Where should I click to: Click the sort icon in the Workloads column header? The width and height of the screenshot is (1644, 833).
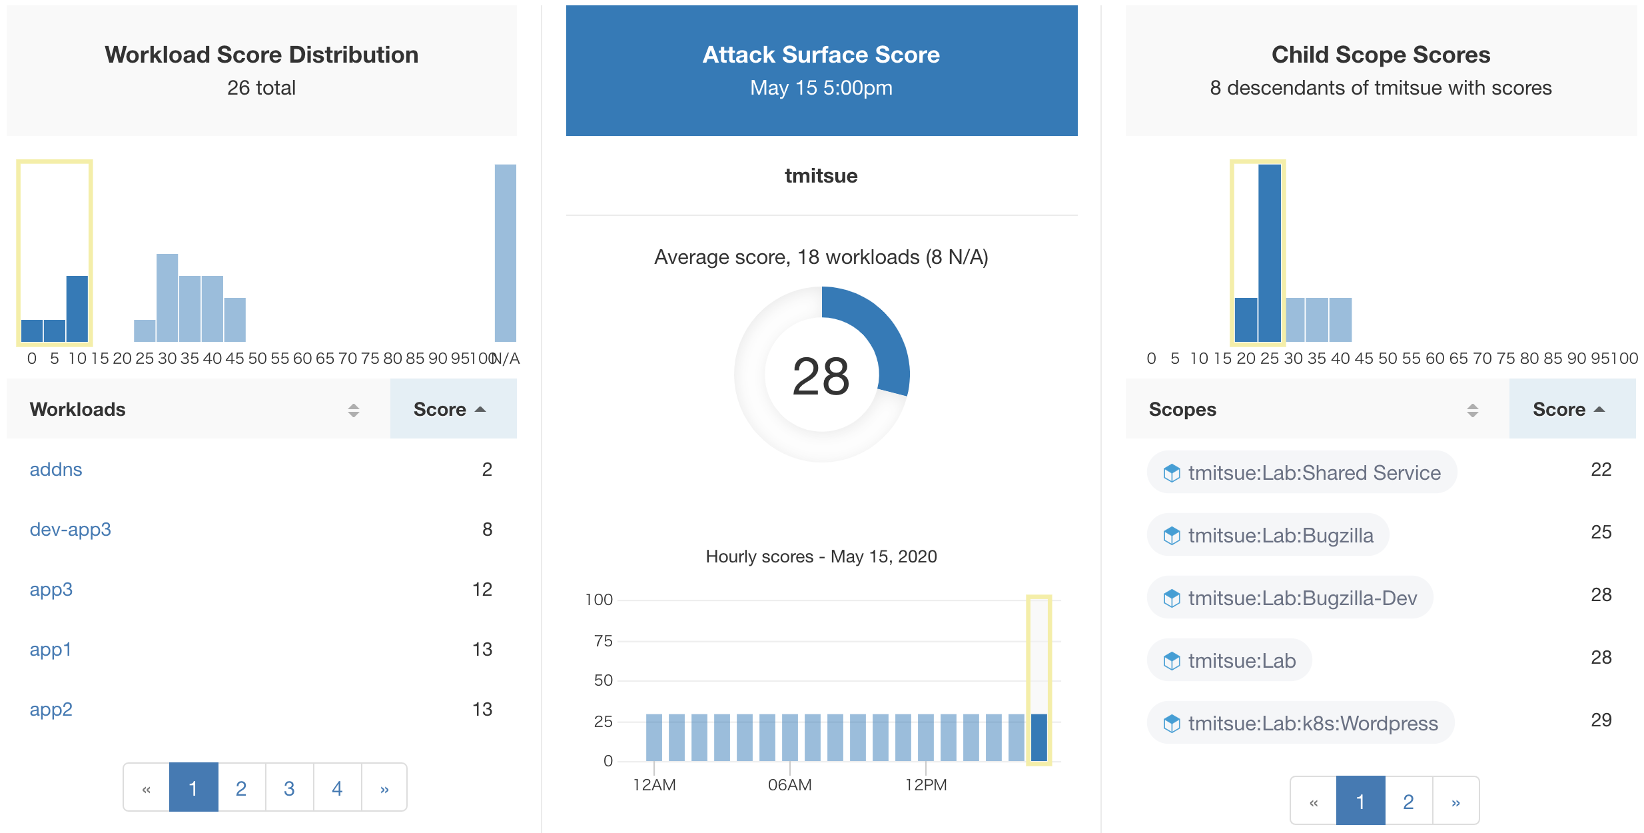point(353,409)
